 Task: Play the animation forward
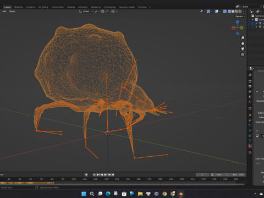pyautogui.click(x=106, y=175)
